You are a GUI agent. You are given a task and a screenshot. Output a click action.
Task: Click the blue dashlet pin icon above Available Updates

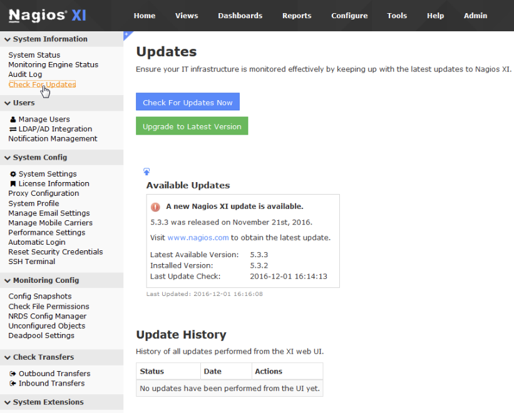pyautogui.click(x=146, y=171)
